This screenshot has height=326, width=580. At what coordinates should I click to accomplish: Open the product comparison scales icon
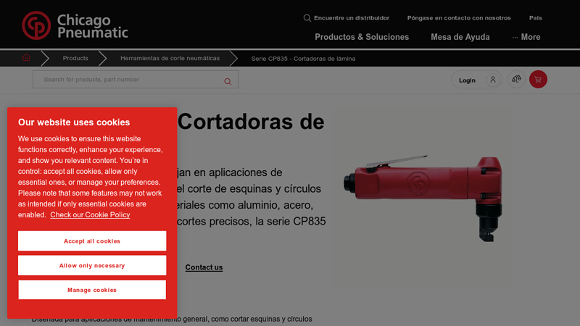[x=516, y=80]
